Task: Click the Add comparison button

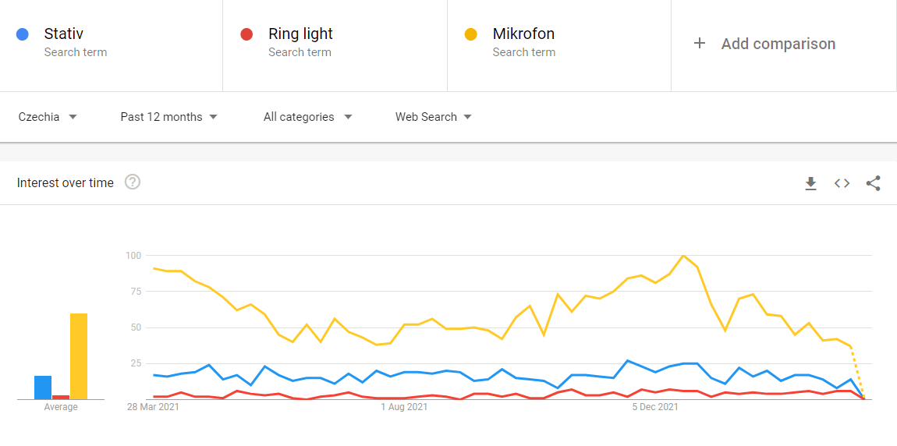Action: (778, 44)
